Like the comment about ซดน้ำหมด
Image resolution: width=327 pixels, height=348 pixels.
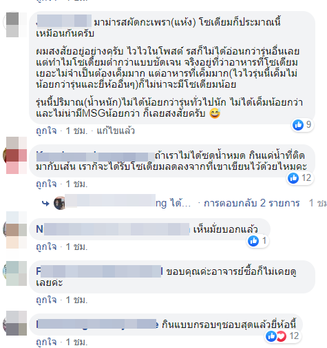pyautogui.click(x=46, y=184)
